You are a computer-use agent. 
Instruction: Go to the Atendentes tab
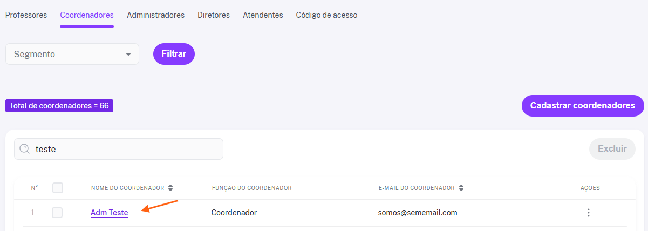(x=263, y=15)
